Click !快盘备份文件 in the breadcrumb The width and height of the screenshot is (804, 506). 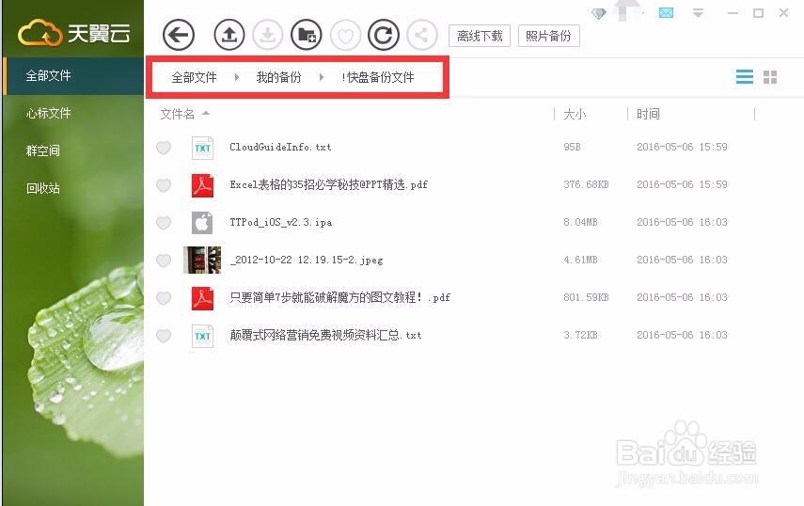pyautogui.click(x=377, y=77)
